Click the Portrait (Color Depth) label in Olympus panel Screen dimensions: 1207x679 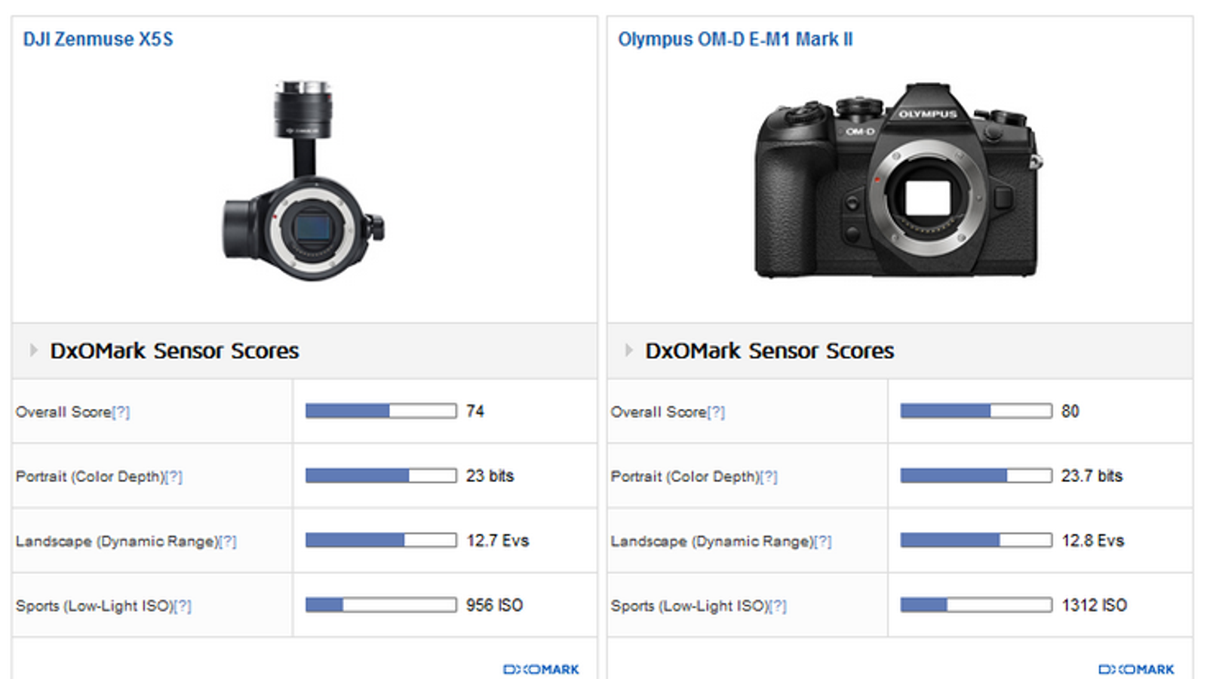(685, 477)
